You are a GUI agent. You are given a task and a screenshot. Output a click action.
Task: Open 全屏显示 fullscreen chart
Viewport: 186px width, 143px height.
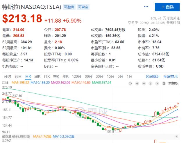[x=171, y=77]
